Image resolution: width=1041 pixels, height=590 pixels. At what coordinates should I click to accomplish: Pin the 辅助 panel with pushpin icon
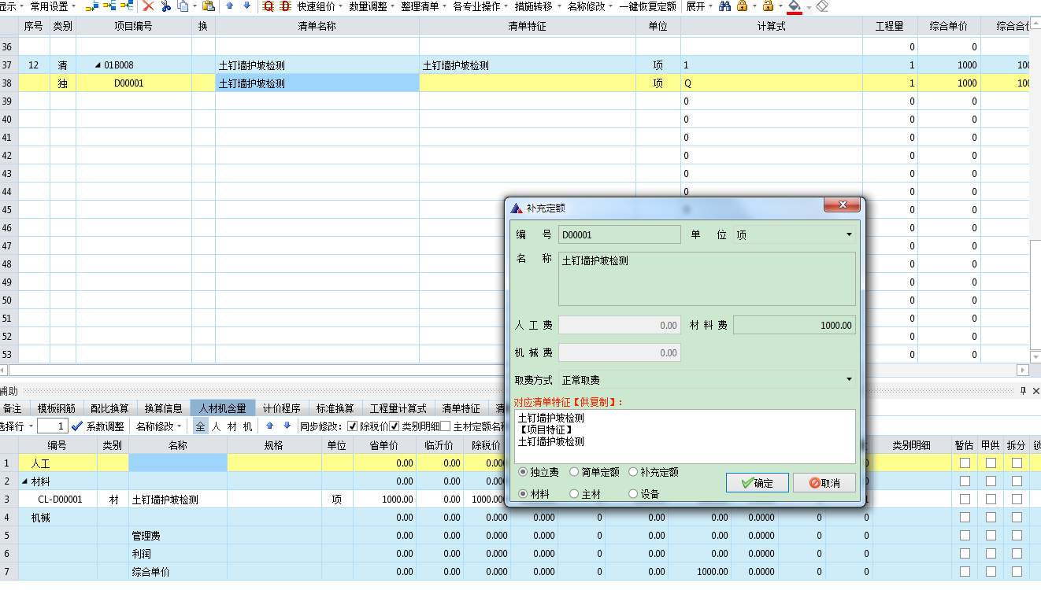click(x=1023, y=391)
